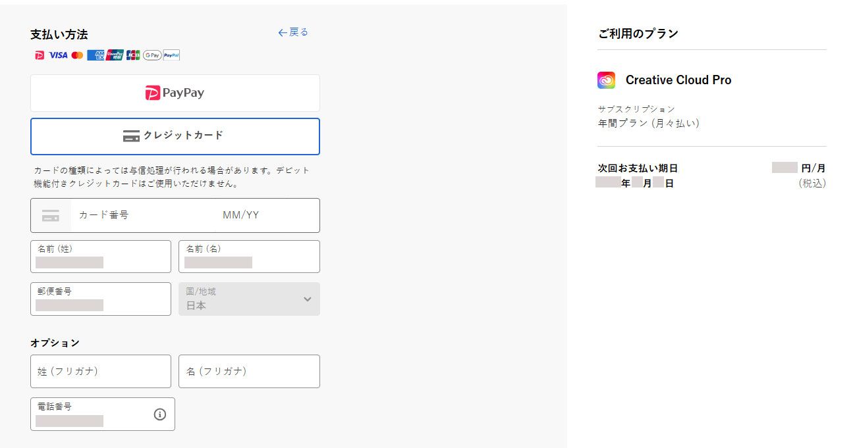Open the 国/地域 country dropdown
The image size is (855, 448).
(x=249, y=299)
